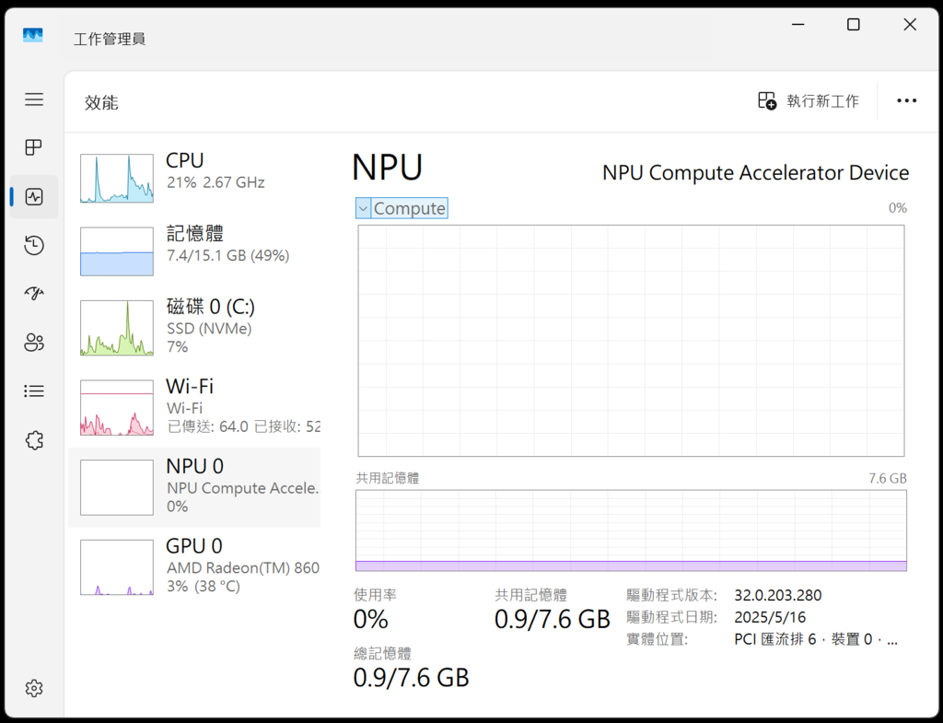943x723 pixels.
Task: Open the hamburger navigation menu
Action: (x=34, y=99)
